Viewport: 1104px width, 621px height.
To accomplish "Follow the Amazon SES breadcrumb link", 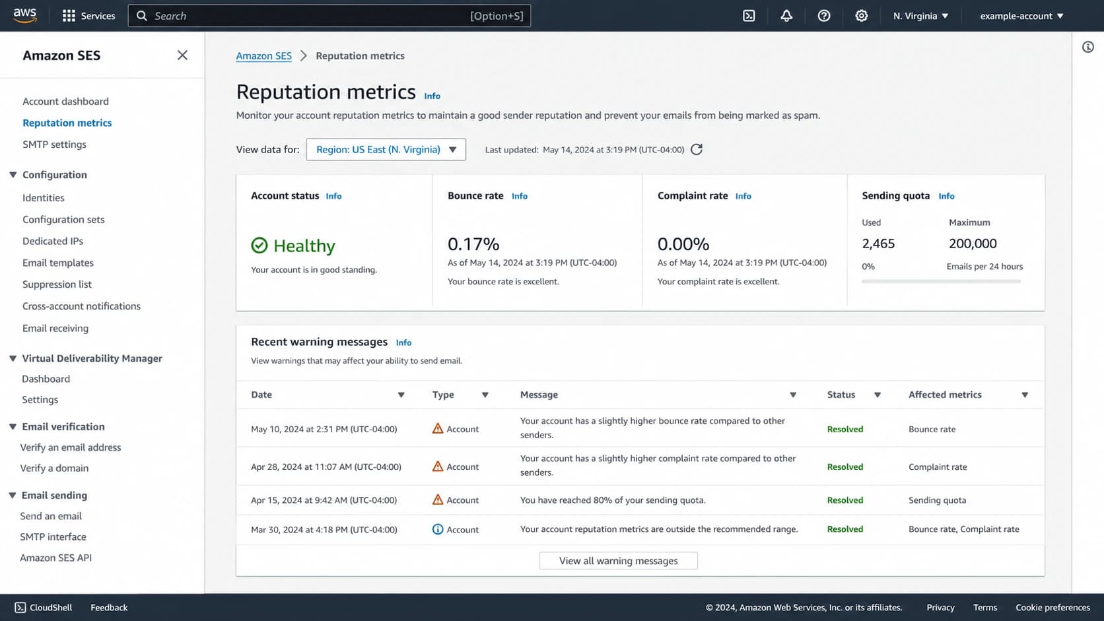I will pos(264,56).
